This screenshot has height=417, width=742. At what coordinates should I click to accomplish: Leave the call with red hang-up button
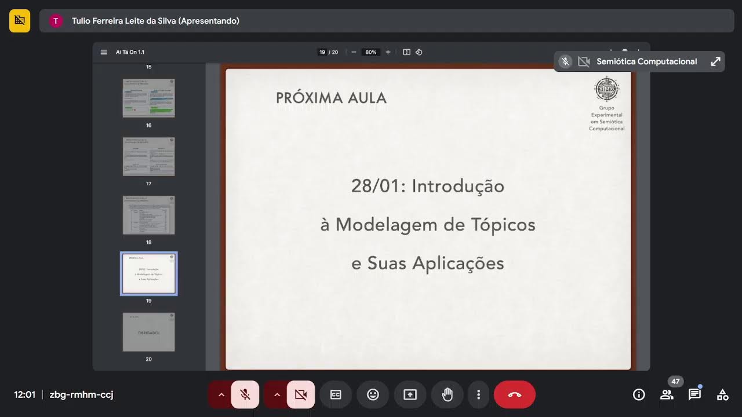515,394
